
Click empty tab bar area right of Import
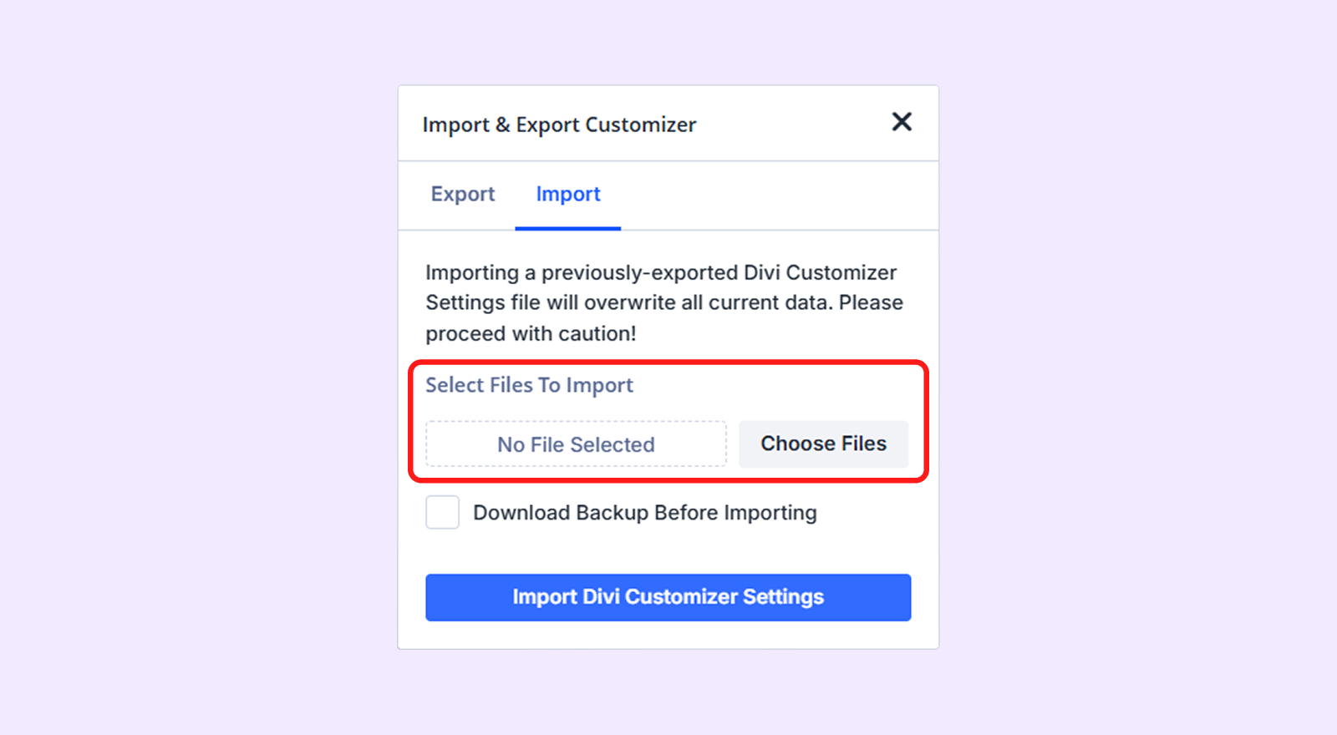tap(777, 195)
